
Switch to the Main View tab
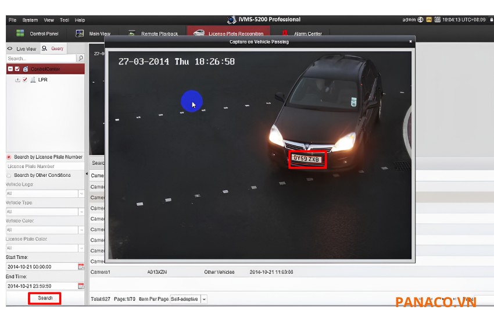[93, 33]
